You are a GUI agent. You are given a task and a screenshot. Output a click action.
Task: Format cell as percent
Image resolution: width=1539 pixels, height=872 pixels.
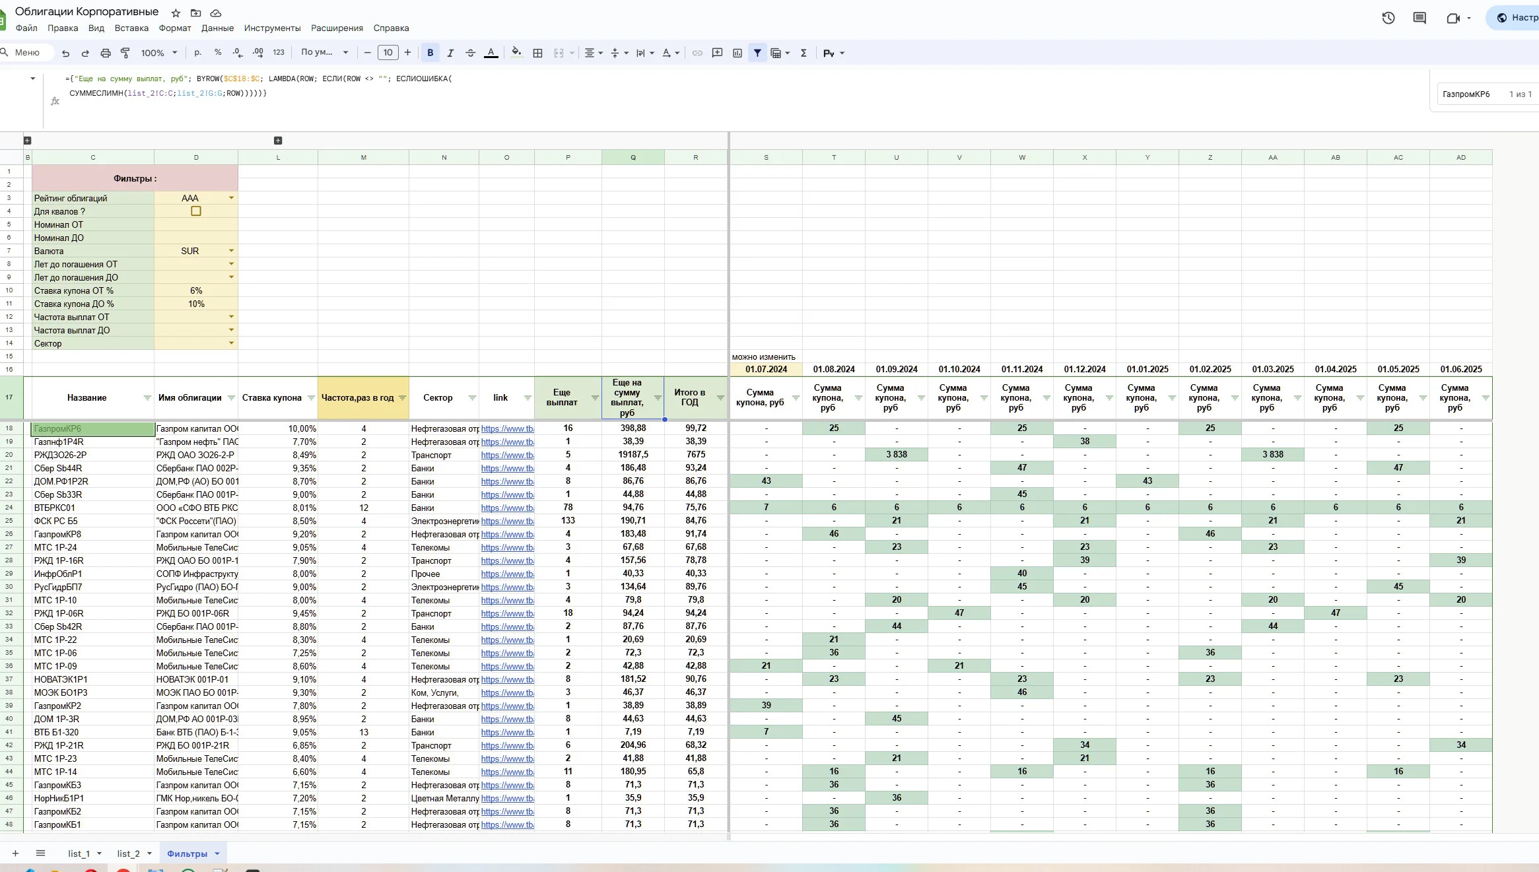pyautogui.click(x=218, y=53)
